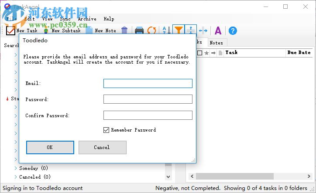
Task: Click the right scroll arrow of task list
Action: pyautogui.click(x=309, y=176)
